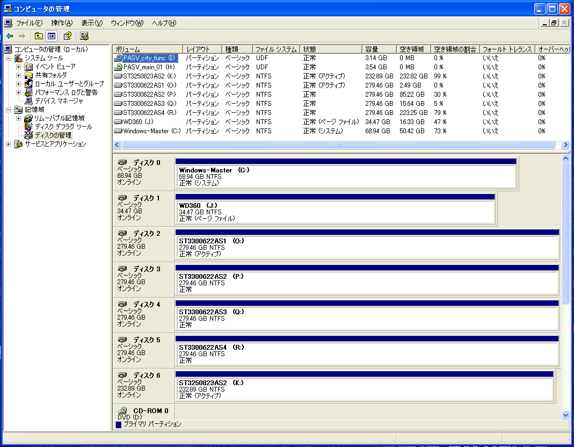
Task: Sort the list by 空き領域 column header
Action: [413, 49]
